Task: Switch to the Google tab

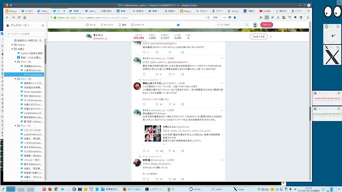Action: 234,11
